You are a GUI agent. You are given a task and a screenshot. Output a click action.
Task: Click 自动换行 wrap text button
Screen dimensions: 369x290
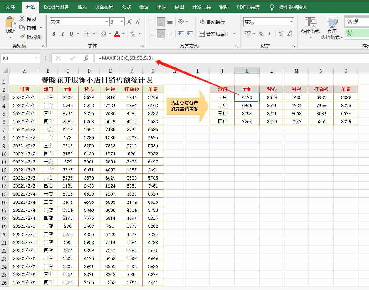[212, 22]
